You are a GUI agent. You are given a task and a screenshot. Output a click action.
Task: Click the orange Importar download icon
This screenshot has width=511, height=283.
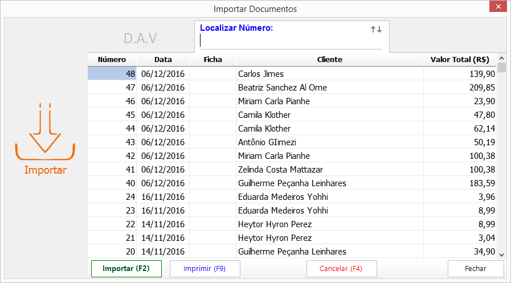point(45,132)
